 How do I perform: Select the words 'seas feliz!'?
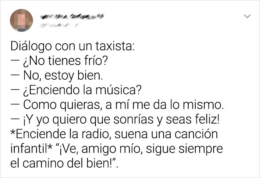coord(192,119)
